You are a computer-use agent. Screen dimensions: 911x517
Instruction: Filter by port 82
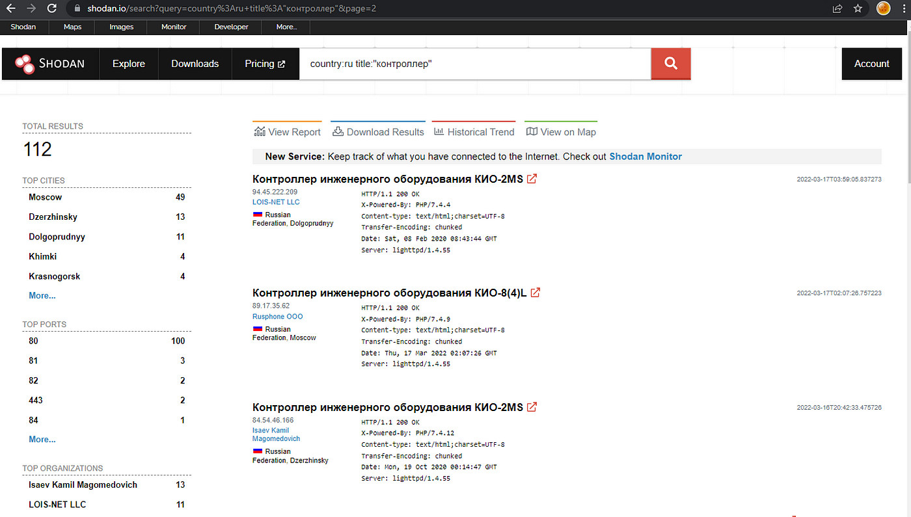(33, 380)
